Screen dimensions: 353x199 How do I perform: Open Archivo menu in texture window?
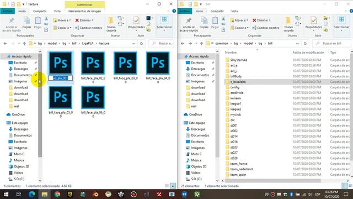click(7, 11)
